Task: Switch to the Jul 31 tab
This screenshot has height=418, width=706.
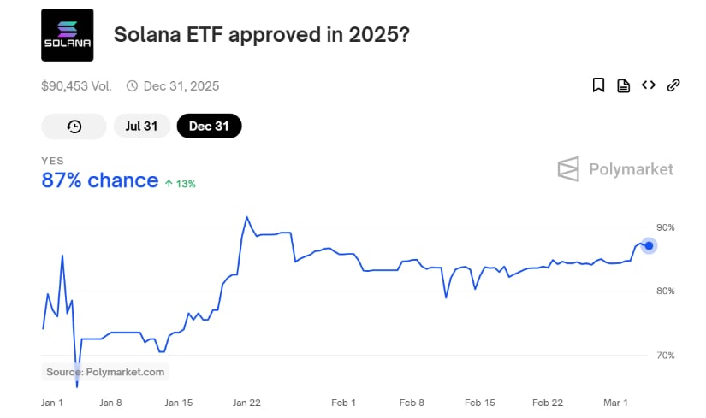Action: [142, 127]
